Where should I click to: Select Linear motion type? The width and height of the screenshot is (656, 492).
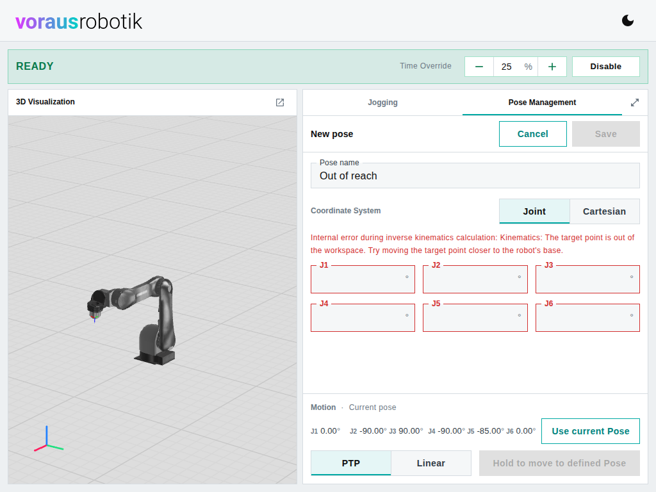click(431, 463)
